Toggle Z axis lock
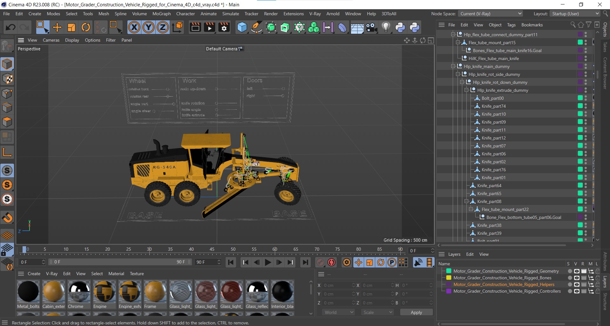 [163, 27]
